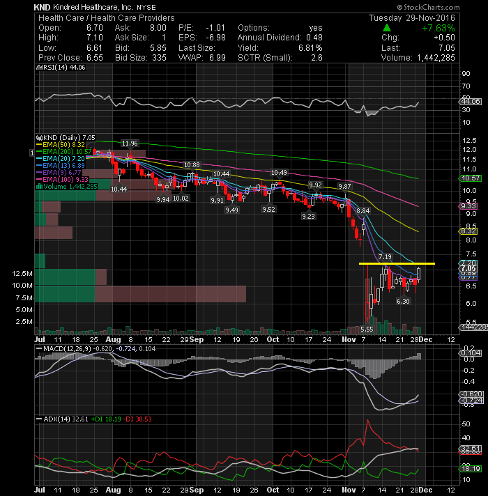Click the 44.06 RSI axis tag
The height and width of the screenshot is (496, 488).
coord(471,102)
